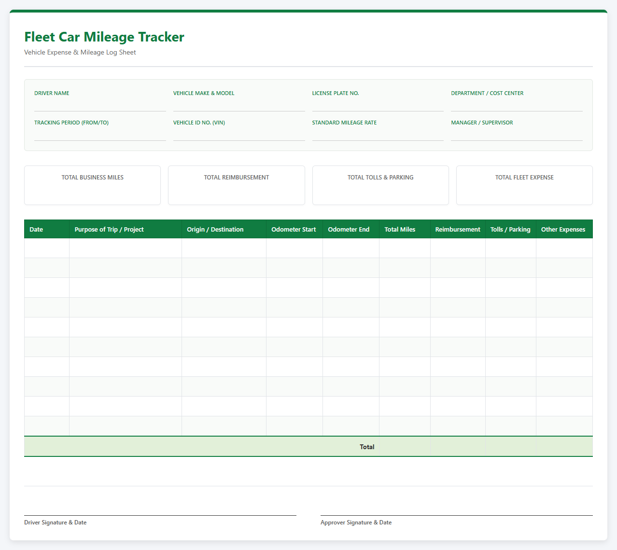Click the Origin / Destination column header
The image size is (617, 550).
point(224,229)
